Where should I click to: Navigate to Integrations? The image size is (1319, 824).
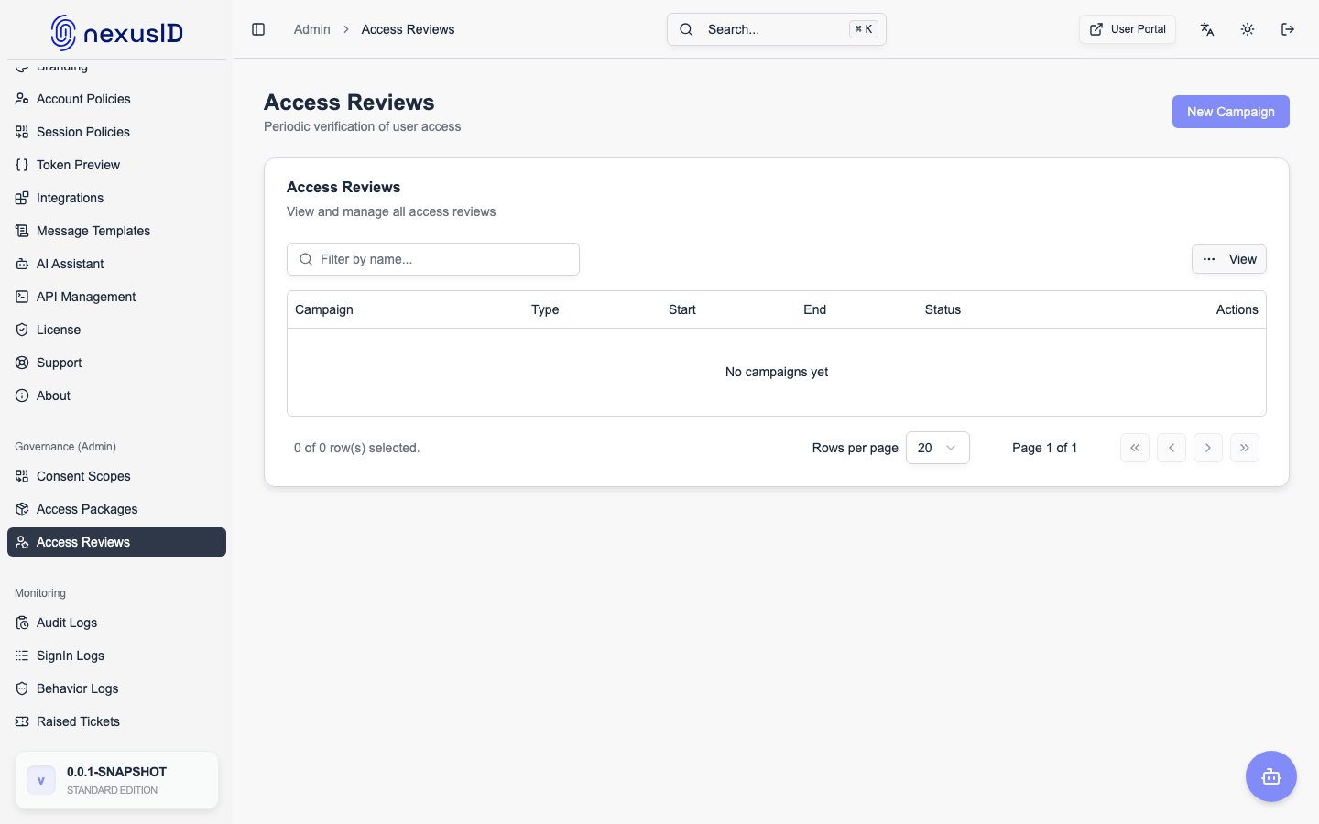point(116,198)
